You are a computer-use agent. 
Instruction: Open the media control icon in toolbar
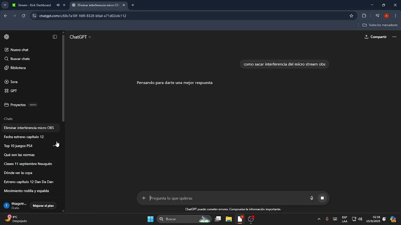377,16
